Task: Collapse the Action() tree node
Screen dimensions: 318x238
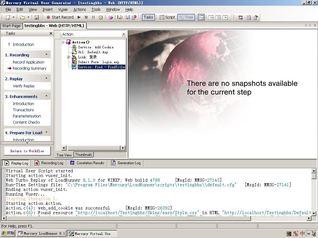Action: 63,42
